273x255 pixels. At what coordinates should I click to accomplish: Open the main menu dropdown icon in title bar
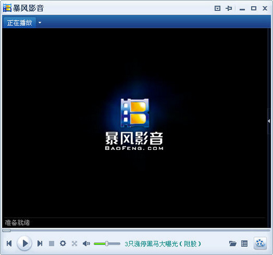(x=217, y=8)
